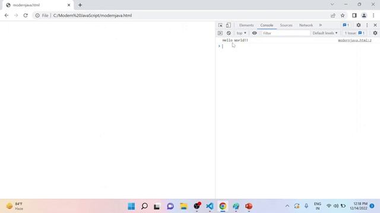Toggle the live expression eye icon
Image resolution: width=380 pixels, height=213 pixels.
pyautogui.click(x=255, y=33)
